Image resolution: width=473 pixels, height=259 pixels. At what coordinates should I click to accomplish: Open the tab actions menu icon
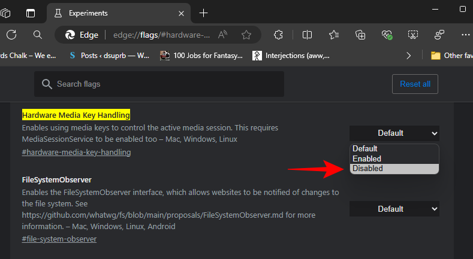[x=31, y=13]
